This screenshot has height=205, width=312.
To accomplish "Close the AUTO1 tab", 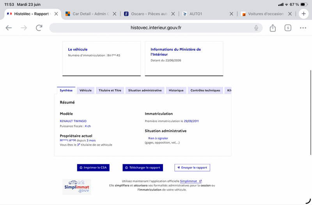I will tap(231, 14).
